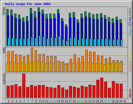Click the day label 25 on the x-axis
Viewport: 133px width, 104px height.
click(x=101, y=101)
